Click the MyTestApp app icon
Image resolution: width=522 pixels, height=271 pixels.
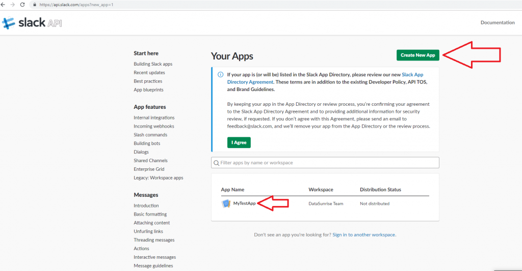[226, 203]
